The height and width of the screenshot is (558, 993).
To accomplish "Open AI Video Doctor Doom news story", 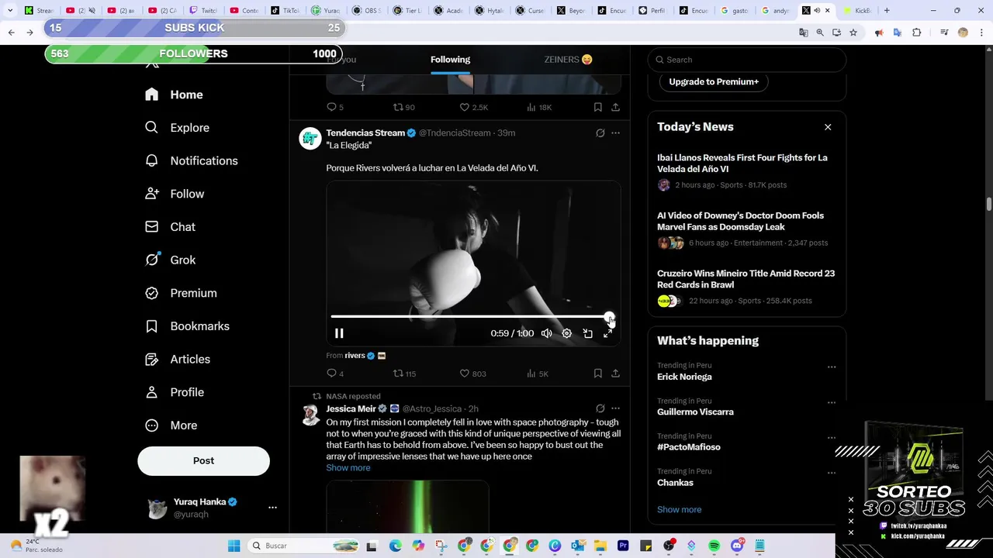I will pos(746,229).
